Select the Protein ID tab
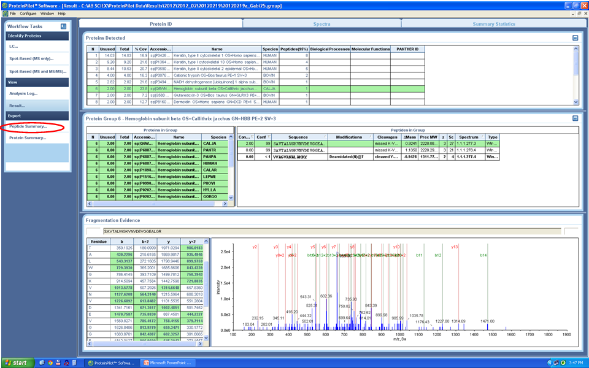 coord(161,24)
